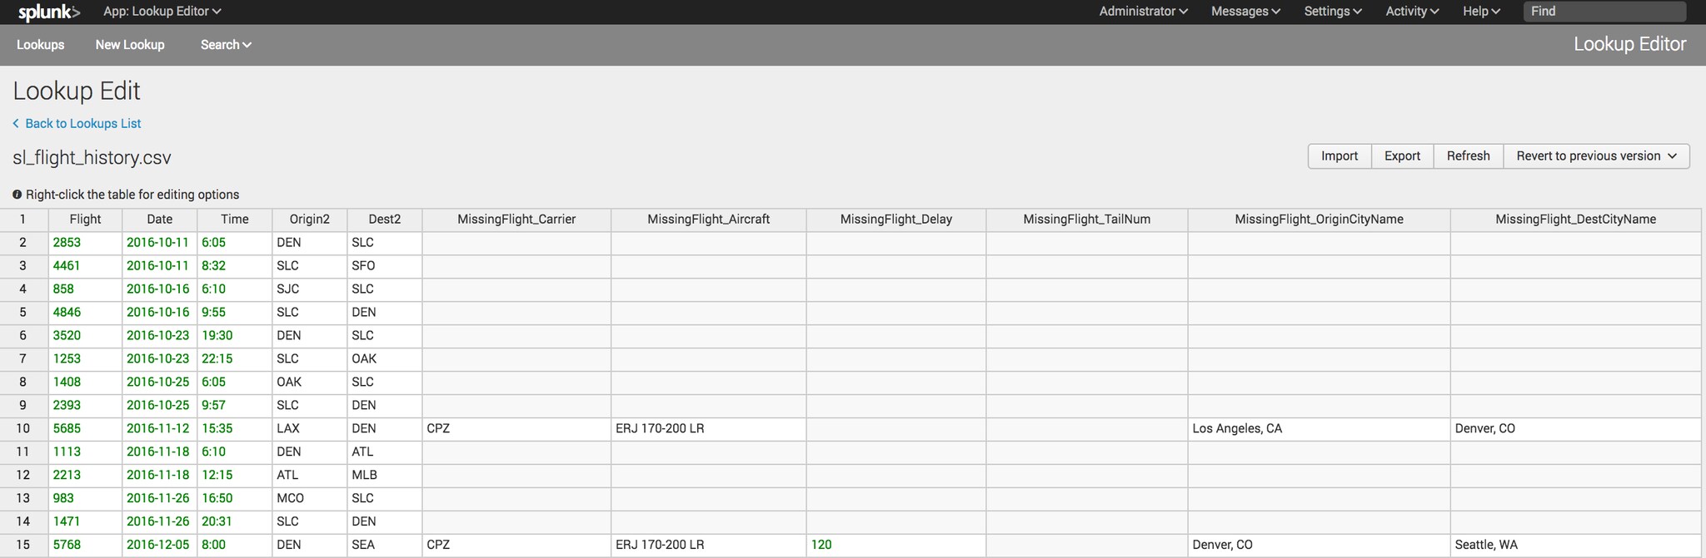Select time cell 19:30
This screenshot has height=558, width=1706.
point(235,336)
